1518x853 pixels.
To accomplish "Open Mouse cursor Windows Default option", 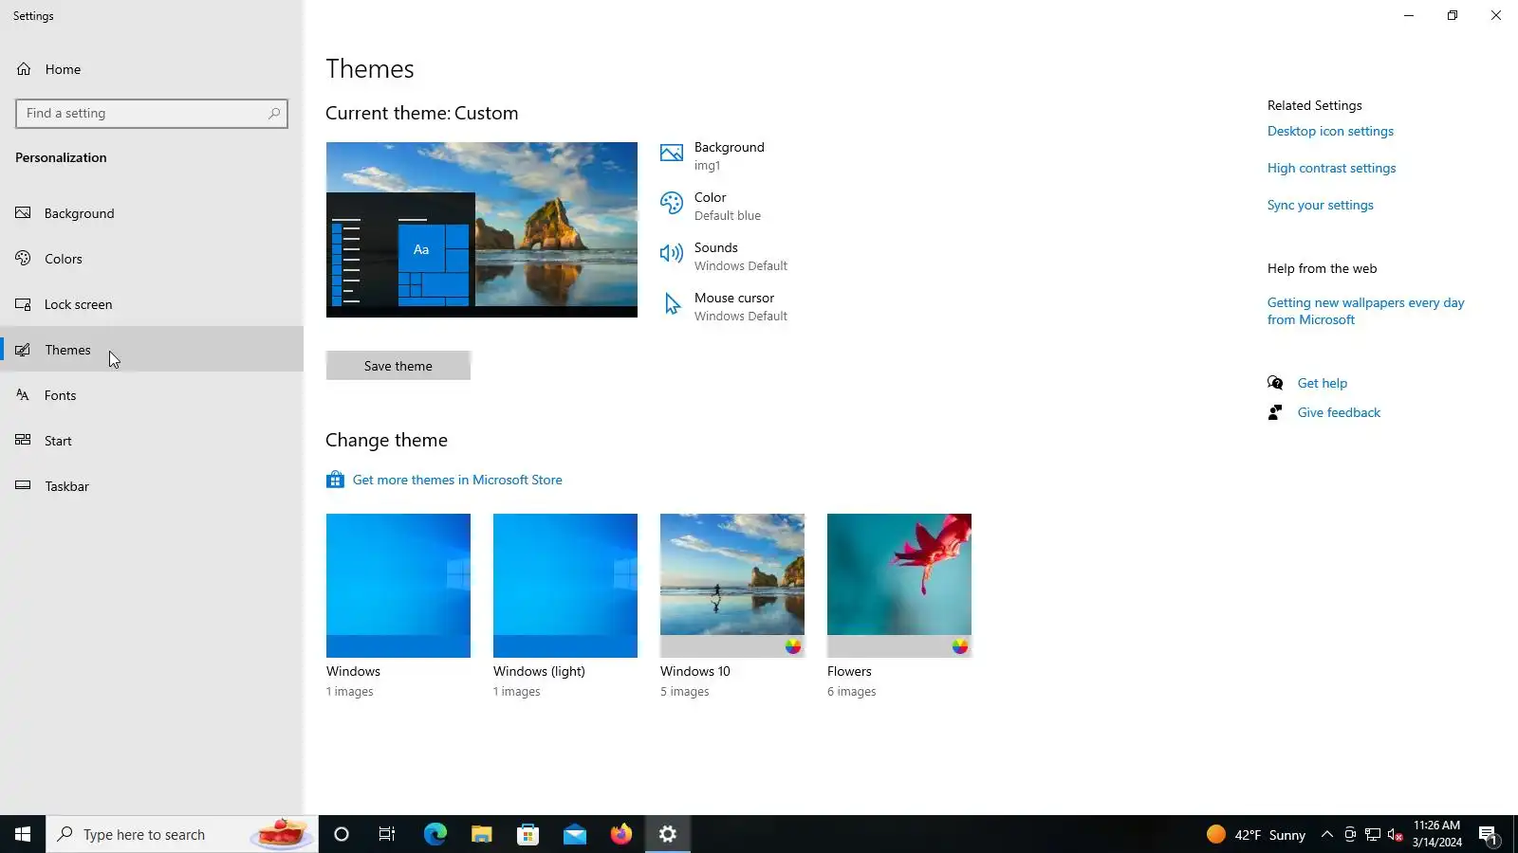I will [x=724, y=306].
